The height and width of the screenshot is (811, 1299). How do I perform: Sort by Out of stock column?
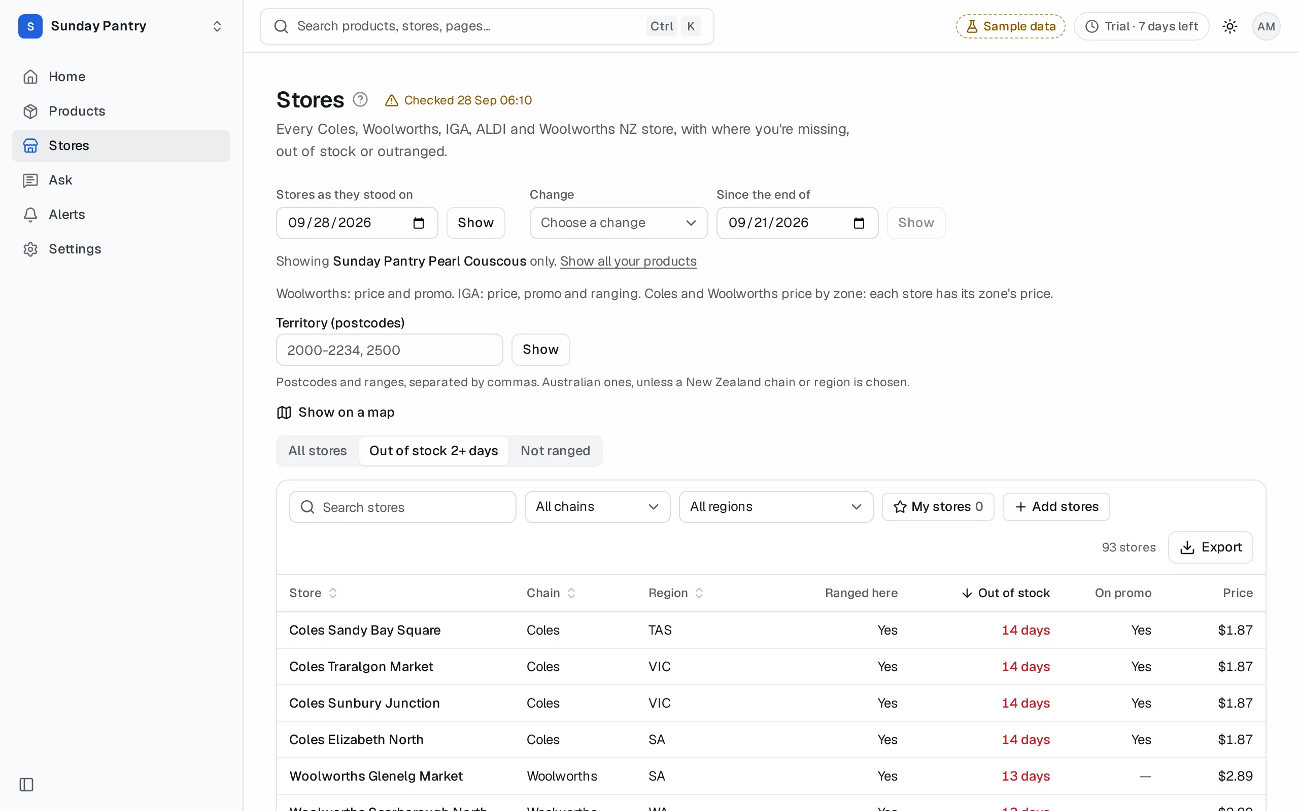1005,593
